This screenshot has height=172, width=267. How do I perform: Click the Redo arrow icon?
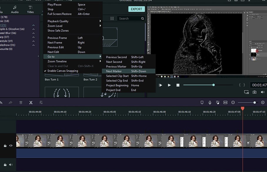coord(11,102)
